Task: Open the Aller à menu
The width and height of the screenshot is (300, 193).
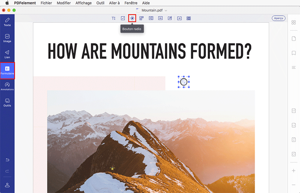Action: (114, 3)
